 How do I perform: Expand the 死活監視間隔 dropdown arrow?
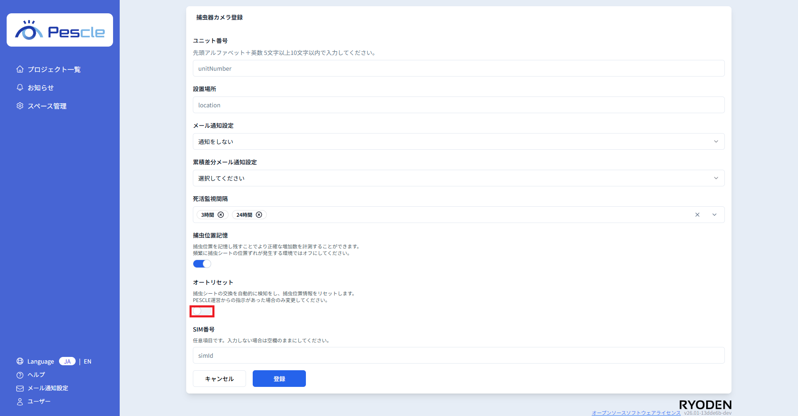coord(714,215)
